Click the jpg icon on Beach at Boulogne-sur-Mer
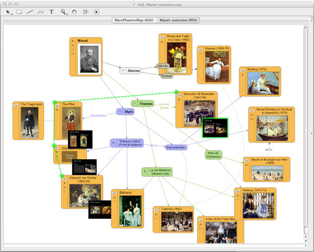 tap(246, 160)
